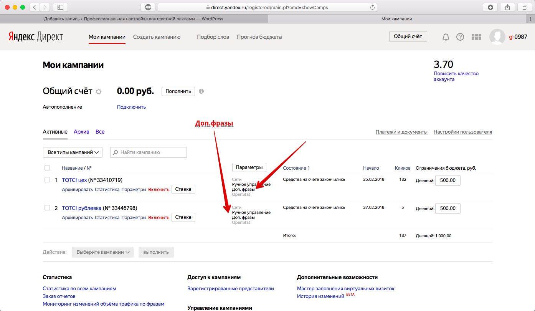Click the info icon beside Пополнить
Image resolution: width=535 pixels, height=311 pixels.
[x=201, y=91]
